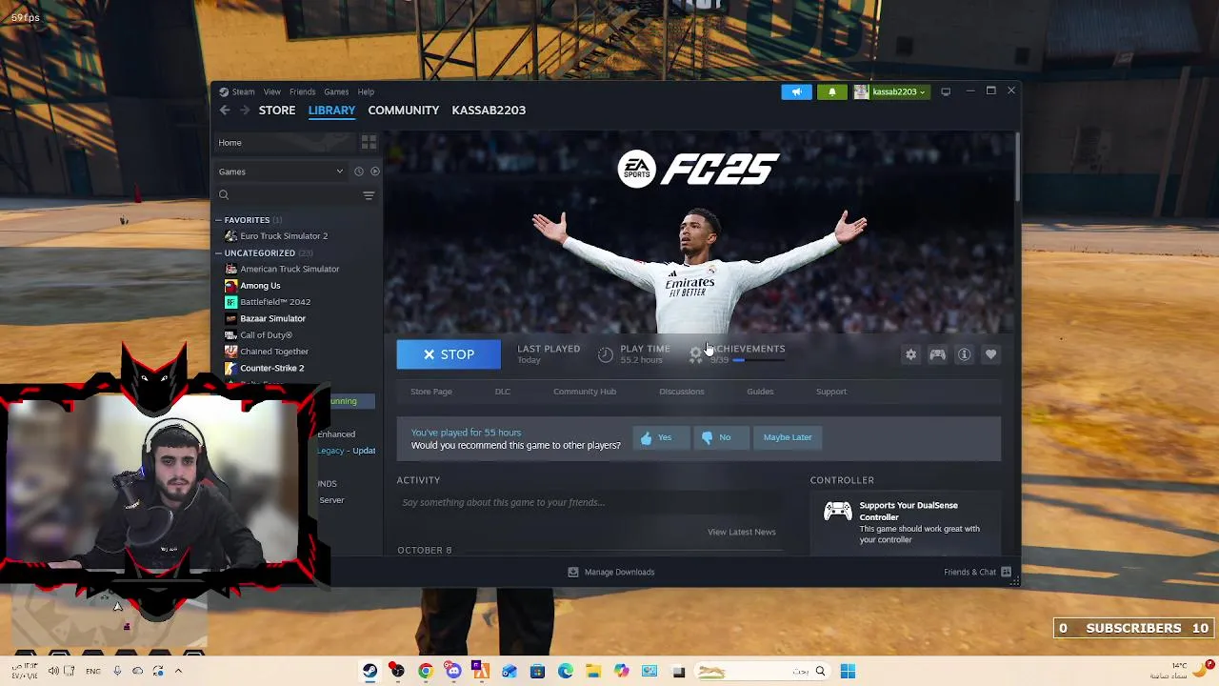Viewport: 1219px width, 686px height.
Task: Select Chained Together in library list
Action: [274, 352]
